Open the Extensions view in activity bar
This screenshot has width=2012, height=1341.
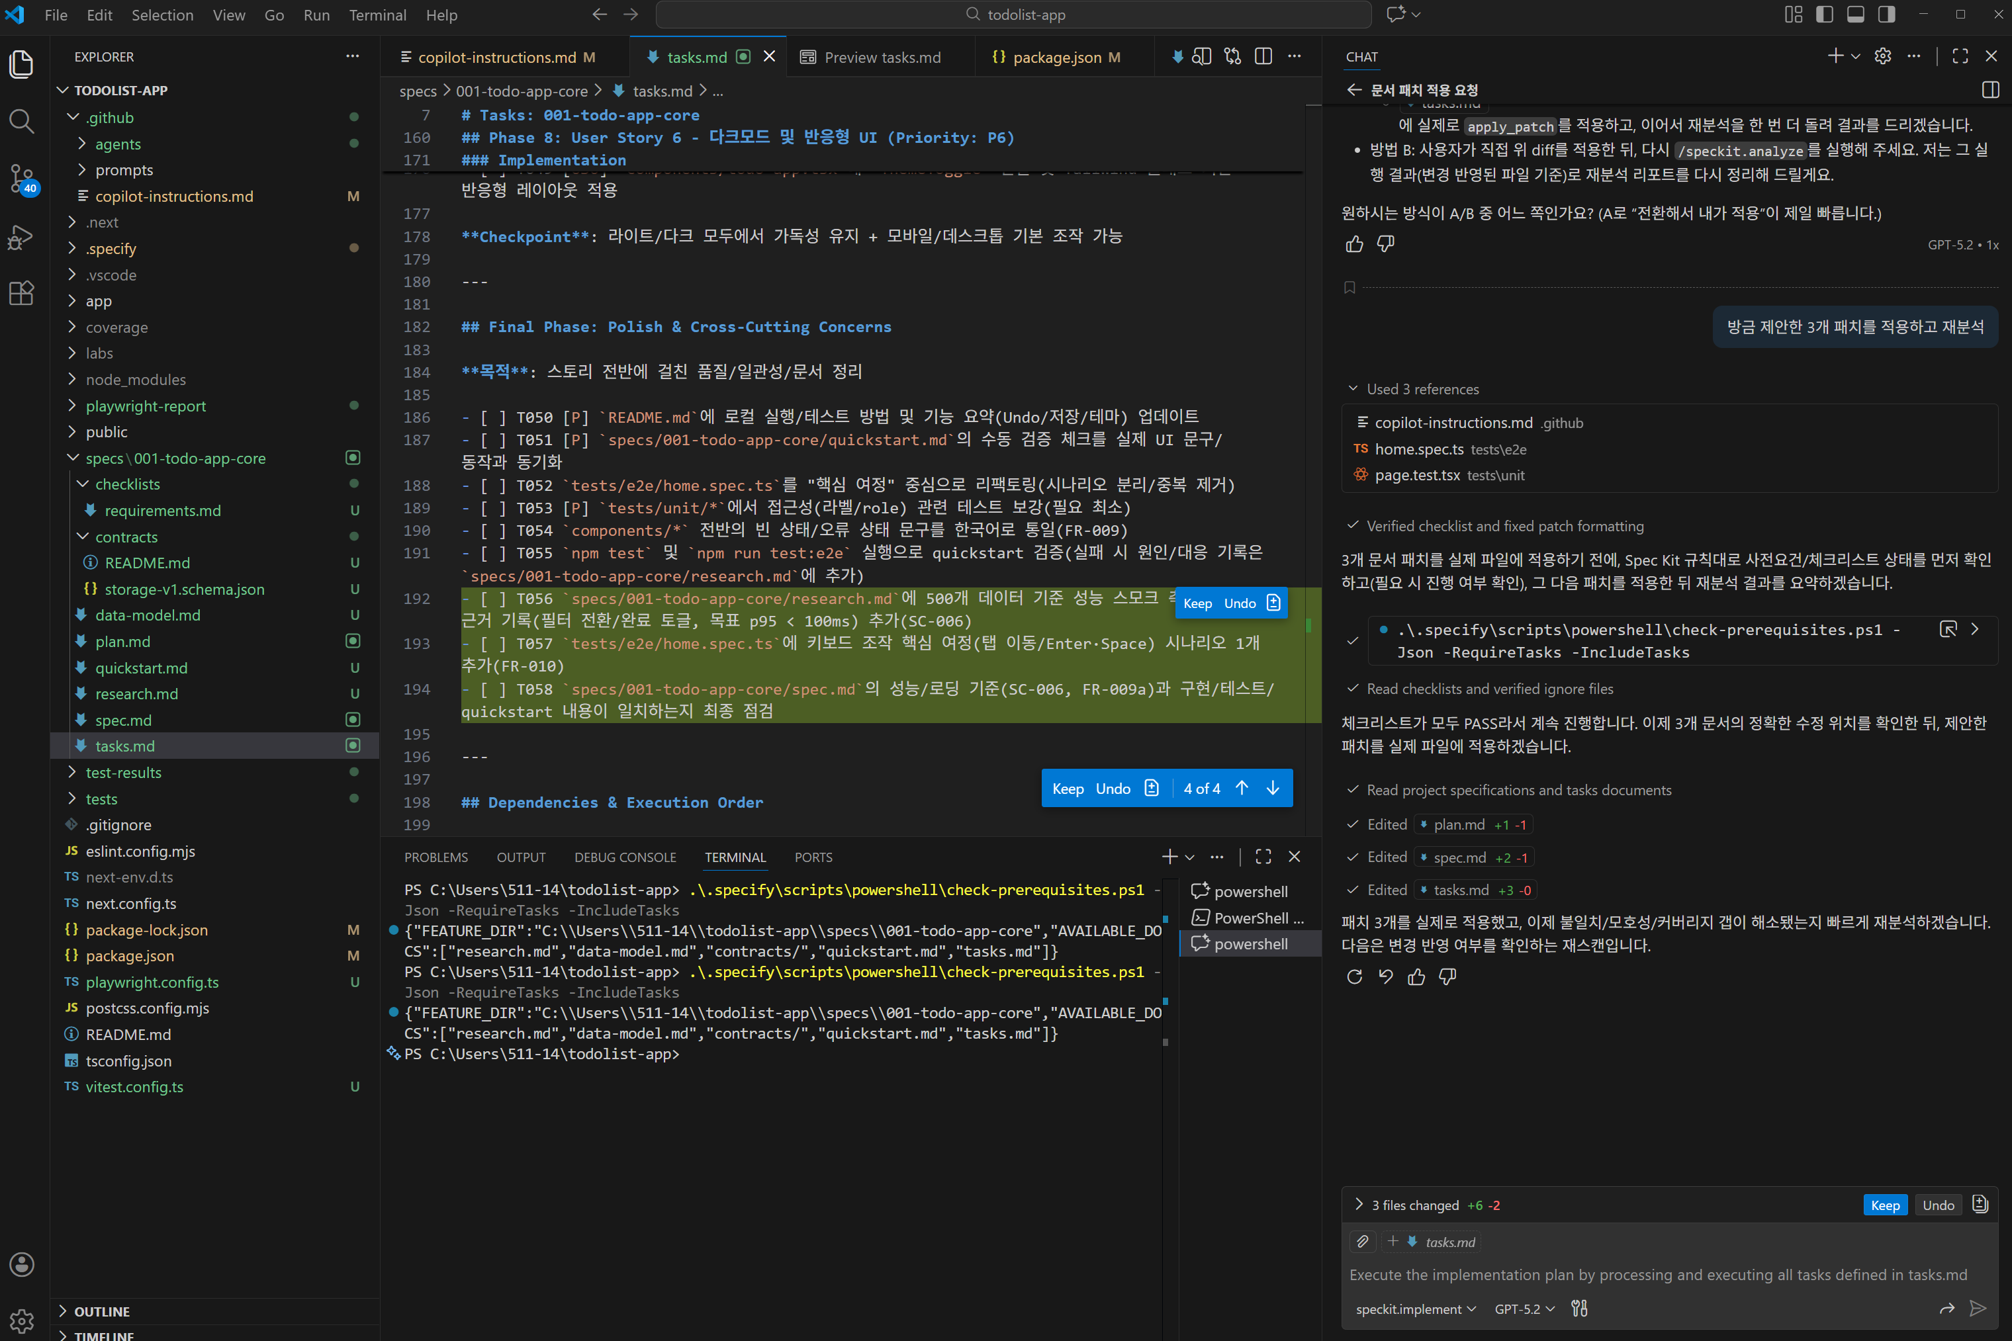(21, 293)
